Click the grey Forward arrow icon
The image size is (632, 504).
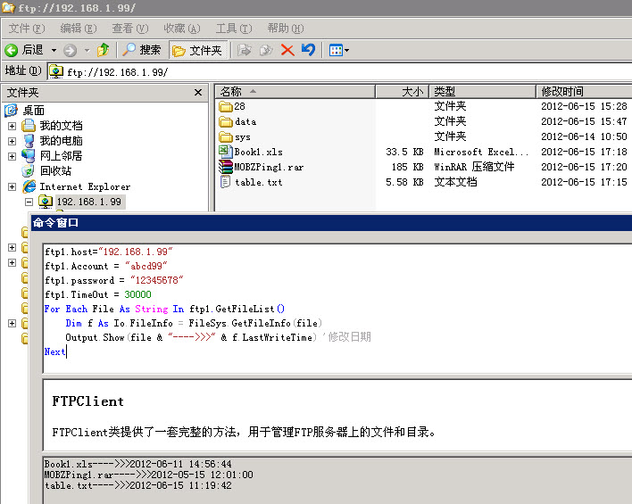(x=71, y=50)
